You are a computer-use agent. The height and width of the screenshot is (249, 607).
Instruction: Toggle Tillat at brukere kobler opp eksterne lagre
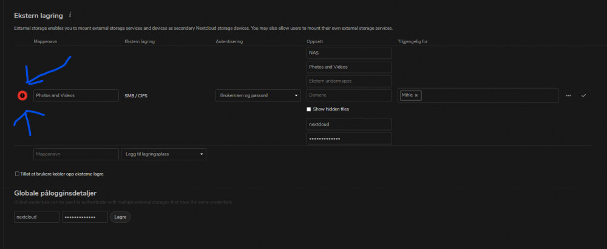[x=17, y=174]
